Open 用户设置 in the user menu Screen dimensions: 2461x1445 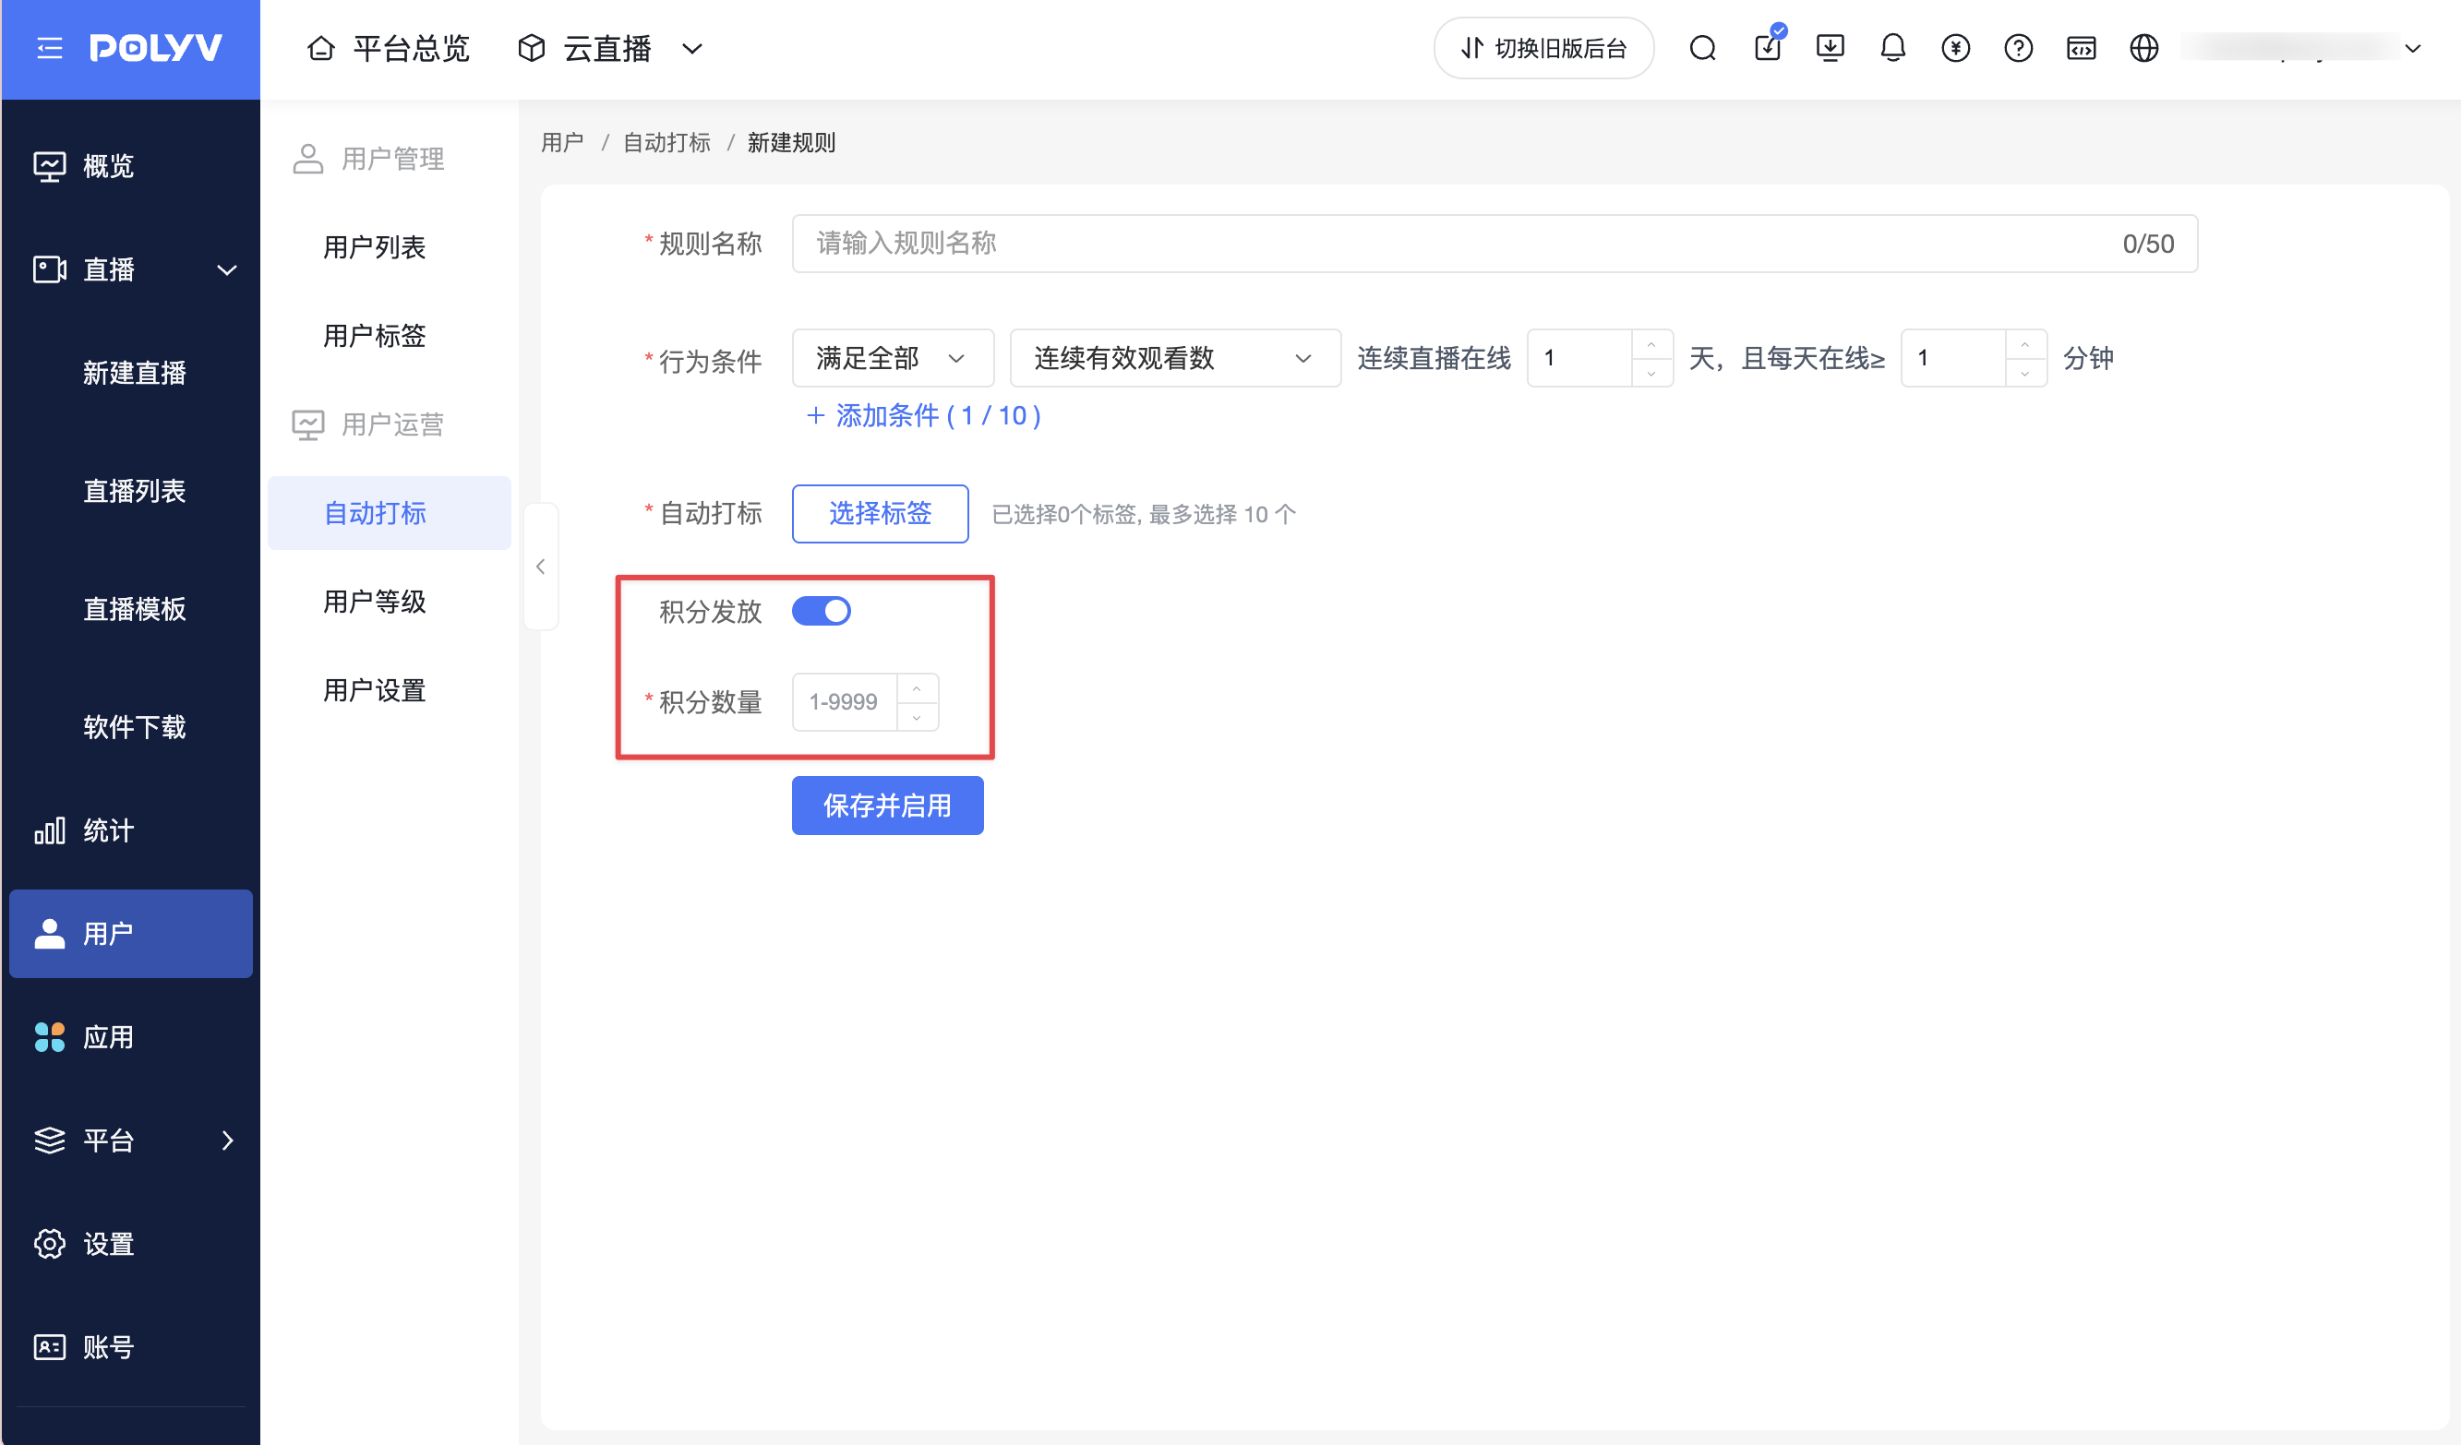[375, 690]
